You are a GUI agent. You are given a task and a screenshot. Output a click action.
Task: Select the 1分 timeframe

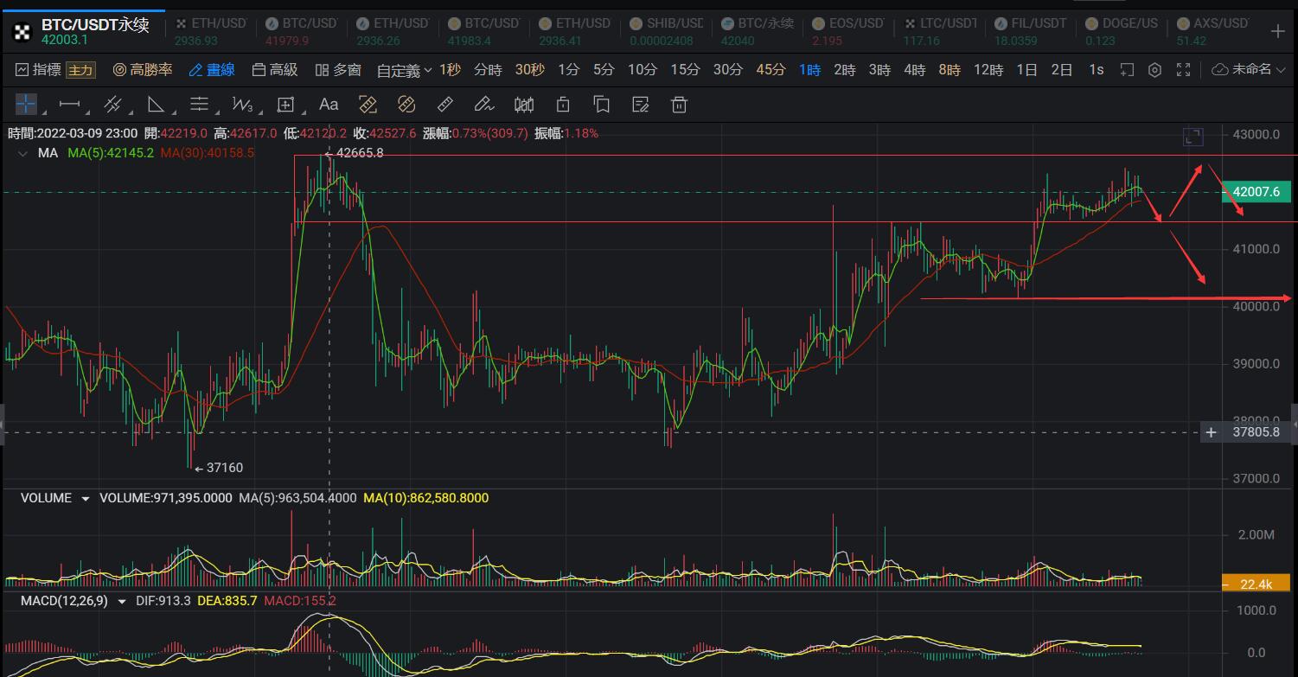tap(568, 70)
